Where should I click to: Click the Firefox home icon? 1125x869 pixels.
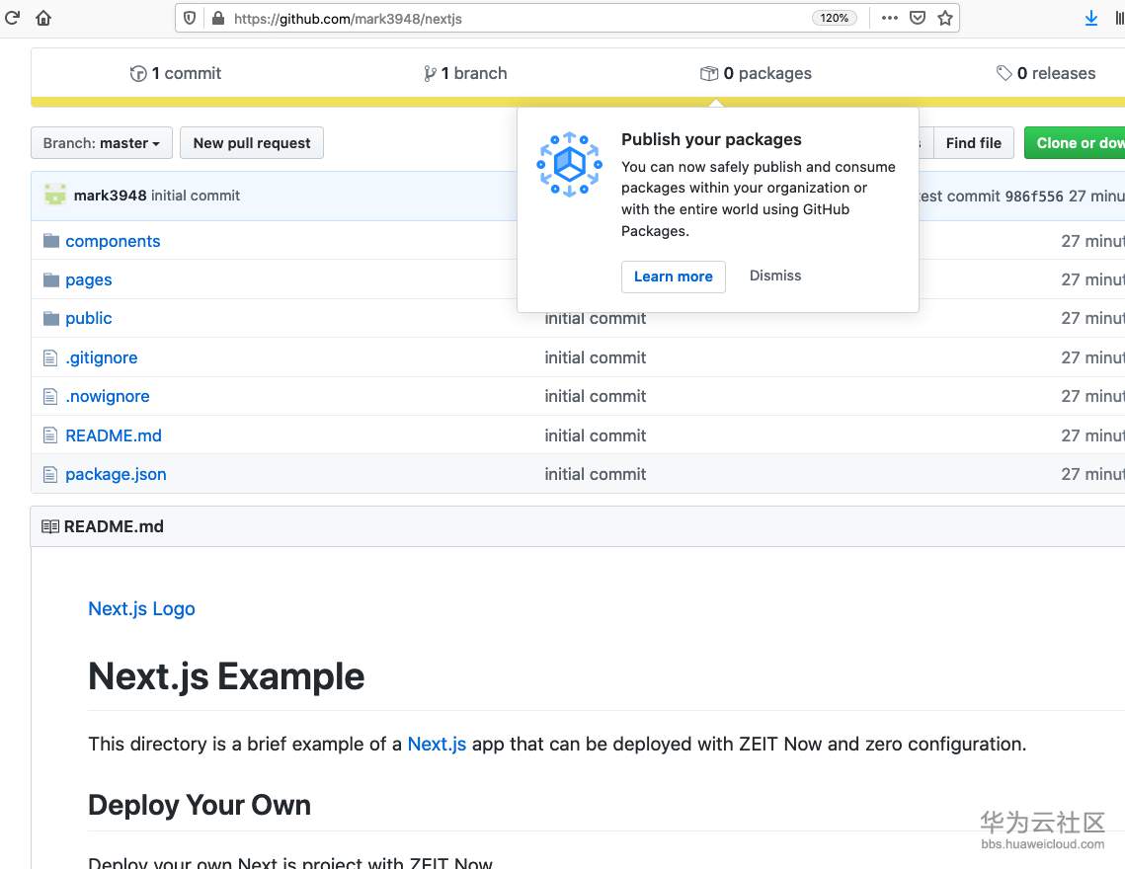43,18
